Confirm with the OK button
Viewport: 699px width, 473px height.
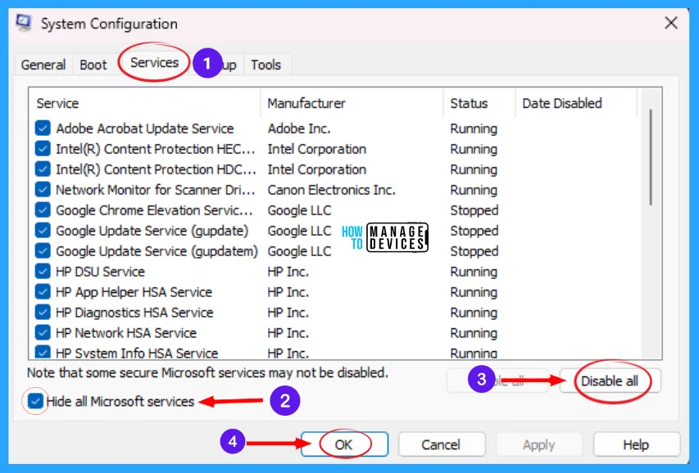click(344, 444)
